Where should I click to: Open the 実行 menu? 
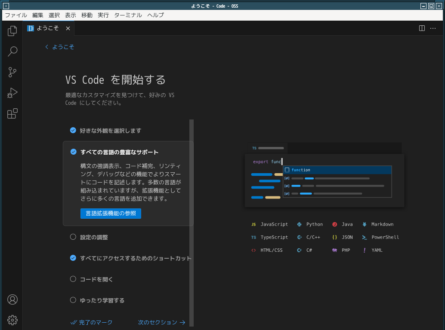coord(103,15)
